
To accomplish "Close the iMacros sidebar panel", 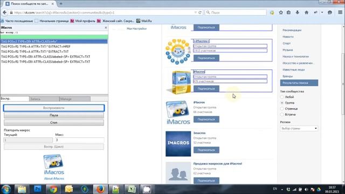I will (106, 27).
